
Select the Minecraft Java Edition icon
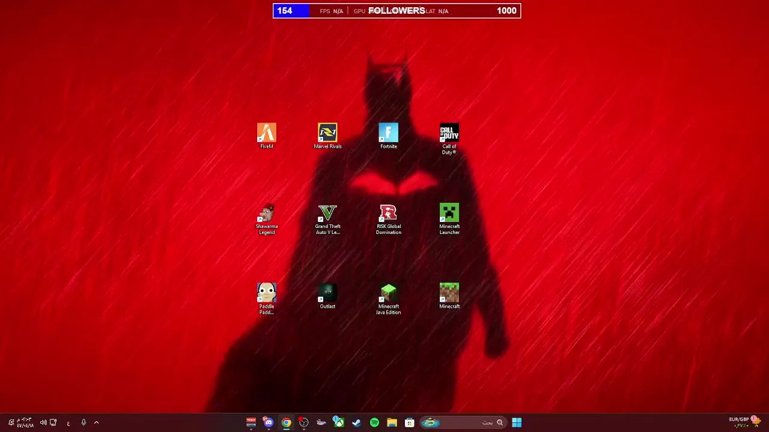pyautogui.click(x=389, y=299)
